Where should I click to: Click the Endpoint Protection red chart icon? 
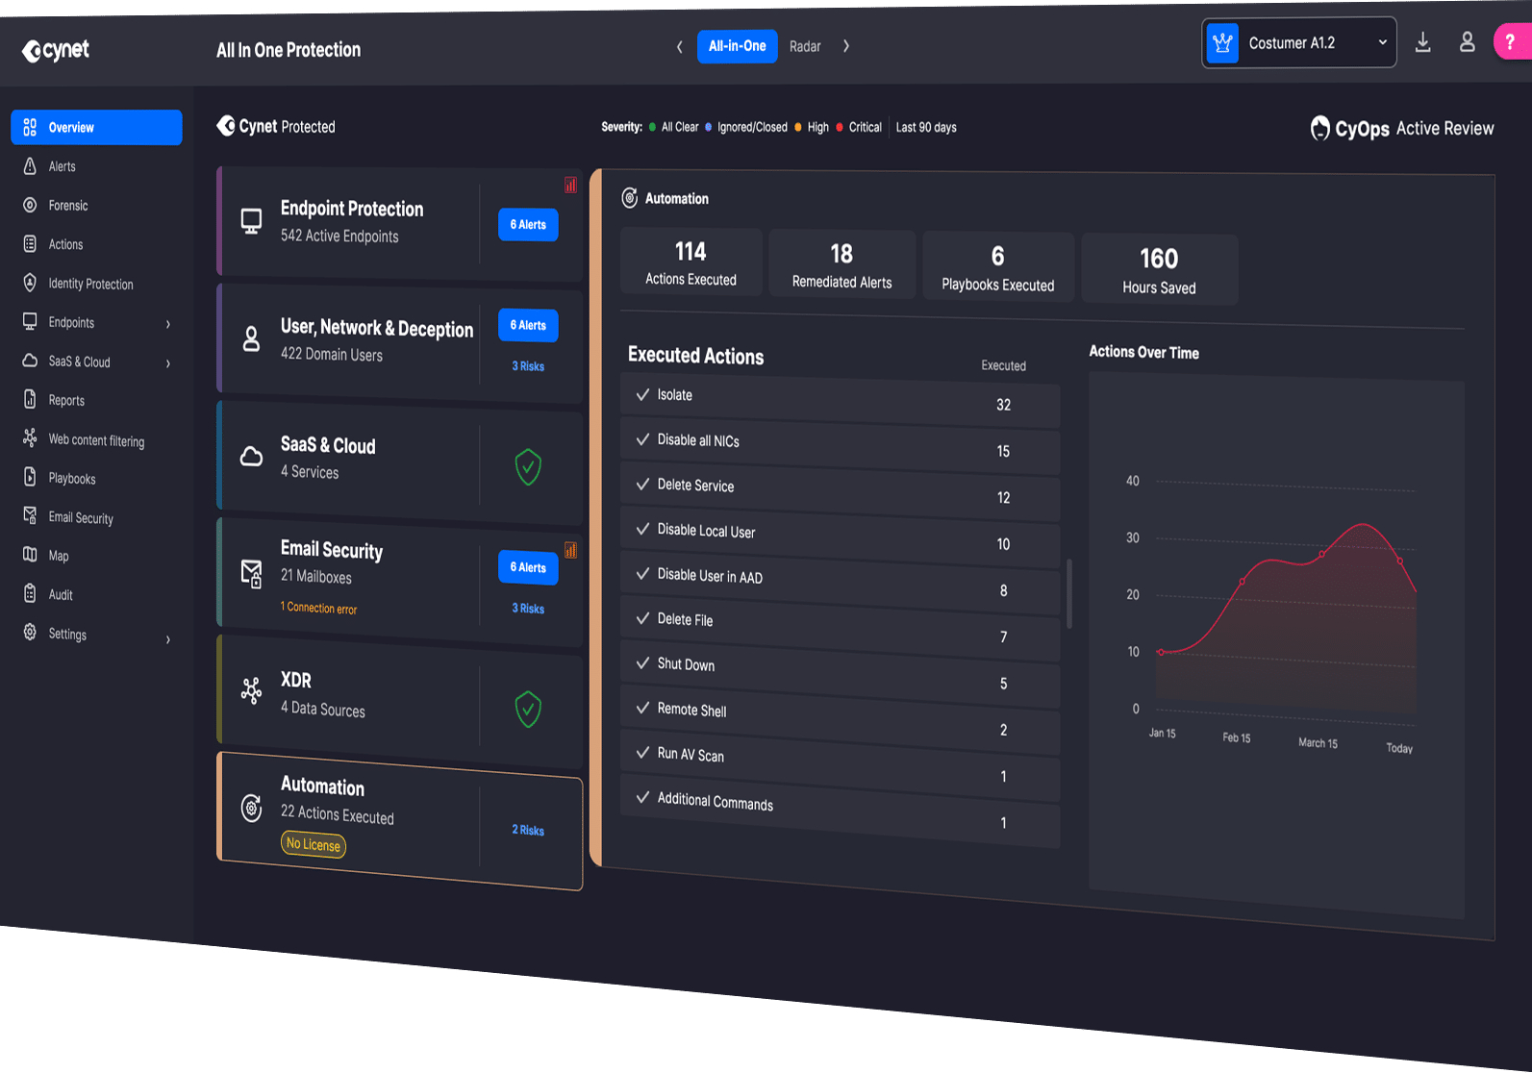(570, 185)
